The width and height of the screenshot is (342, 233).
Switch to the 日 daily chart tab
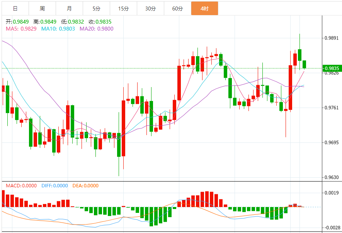[x=15, y=9]
